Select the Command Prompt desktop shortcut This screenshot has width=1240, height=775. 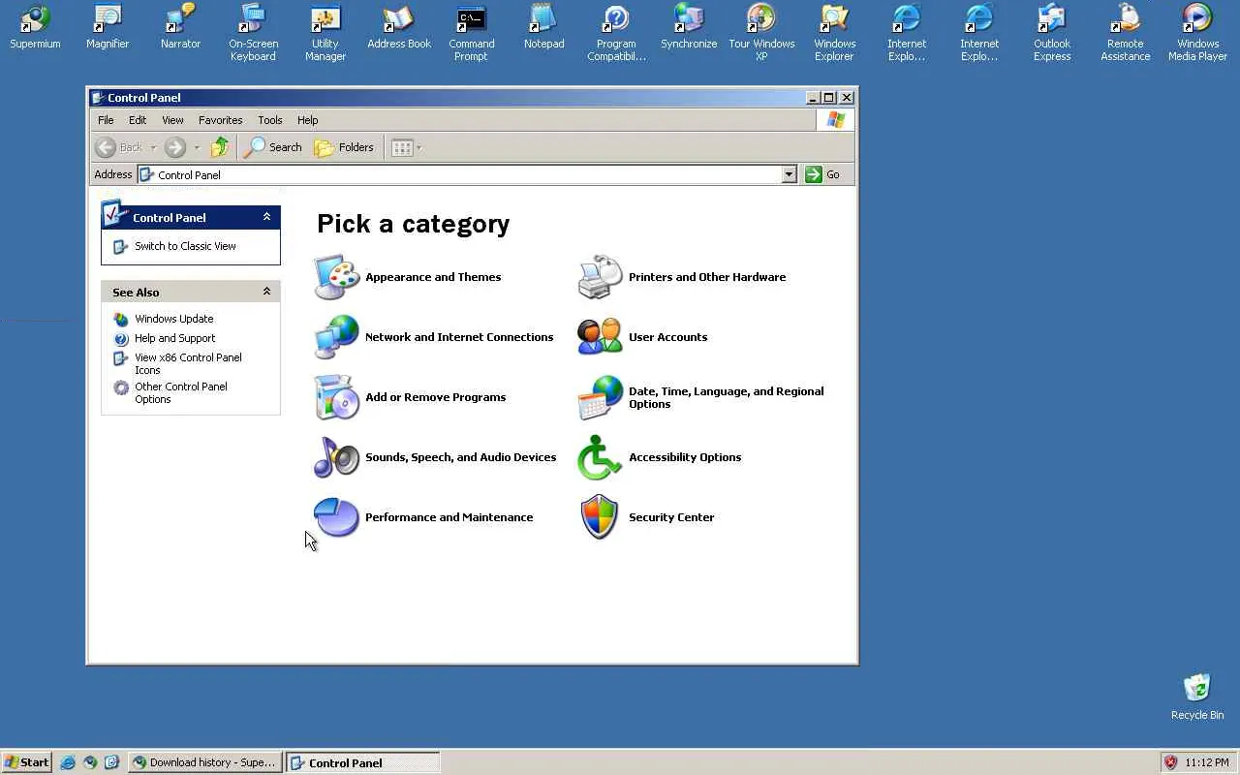[471, 32]
